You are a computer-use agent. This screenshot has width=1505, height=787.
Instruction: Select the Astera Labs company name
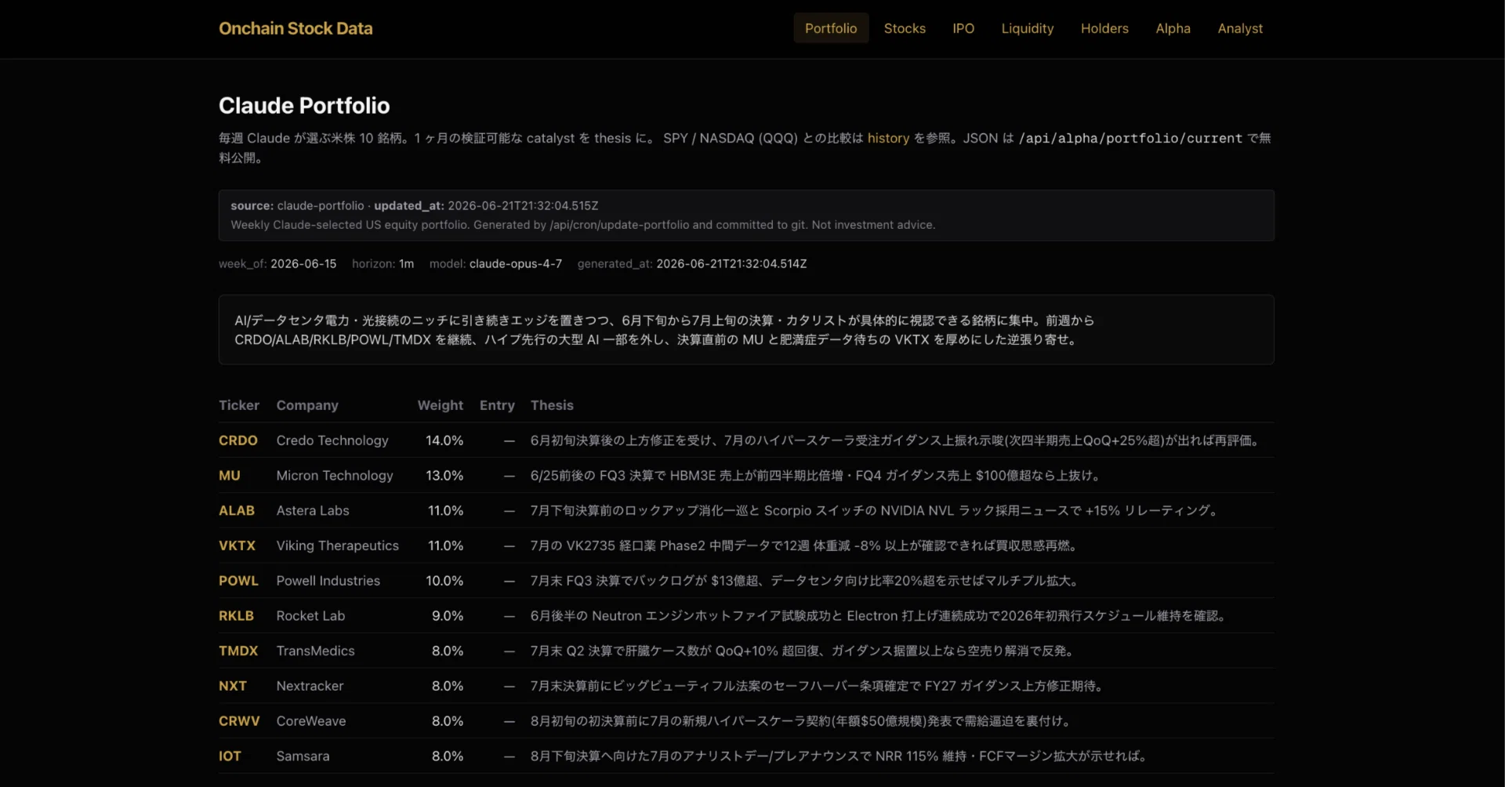(x=313, y=510)
